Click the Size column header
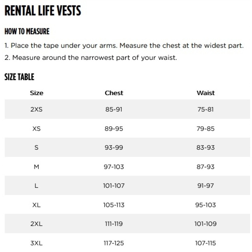 (x=37, y=93)
